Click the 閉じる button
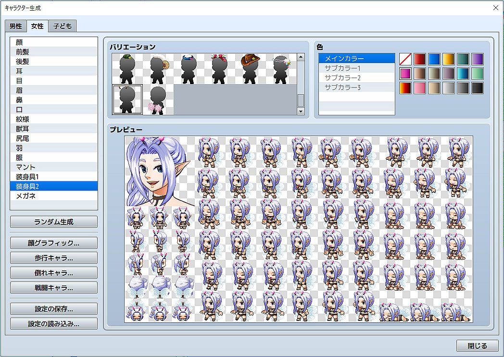Image resolution: width=504 pixels, height=357 pixels. click(x=478, y=346)
